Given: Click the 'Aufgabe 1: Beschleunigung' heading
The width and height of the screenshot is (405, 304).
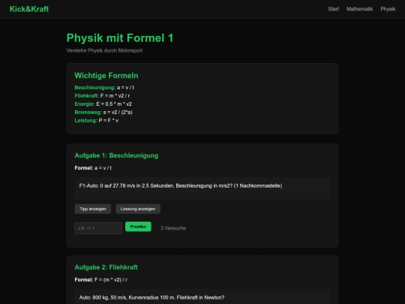Looking at the screenshot, I should (116, 155).
